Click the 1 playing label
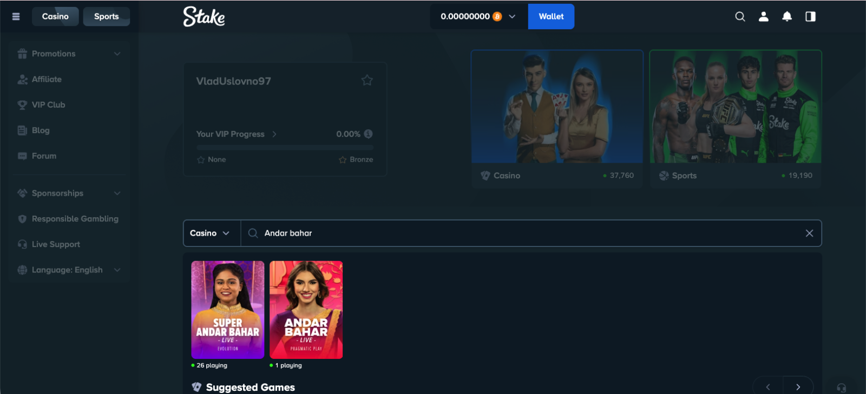The height and width of the screenshot is (394, 866). pos(288,365)
